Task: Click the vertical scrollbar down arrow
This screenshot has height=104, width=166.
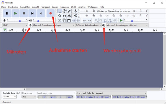Action: coord(164,86)
